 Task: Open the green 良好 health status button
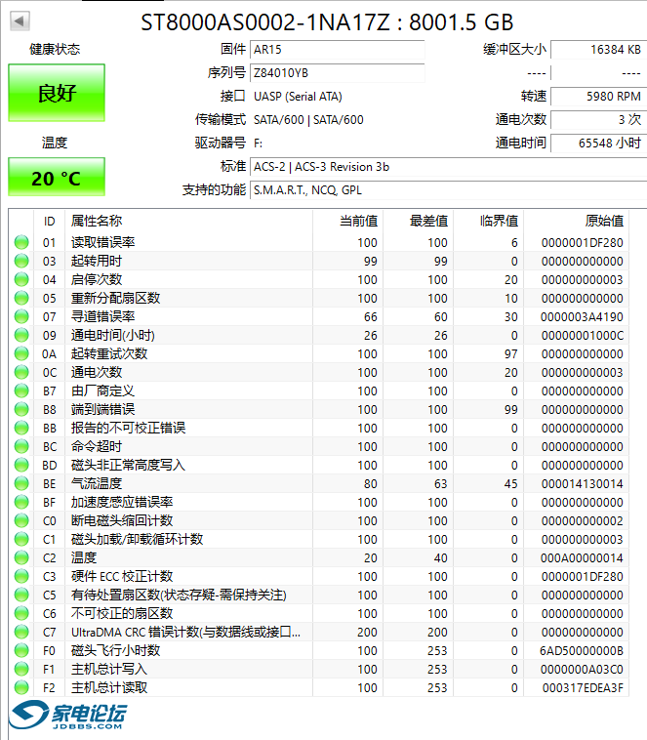click(57, 93)
